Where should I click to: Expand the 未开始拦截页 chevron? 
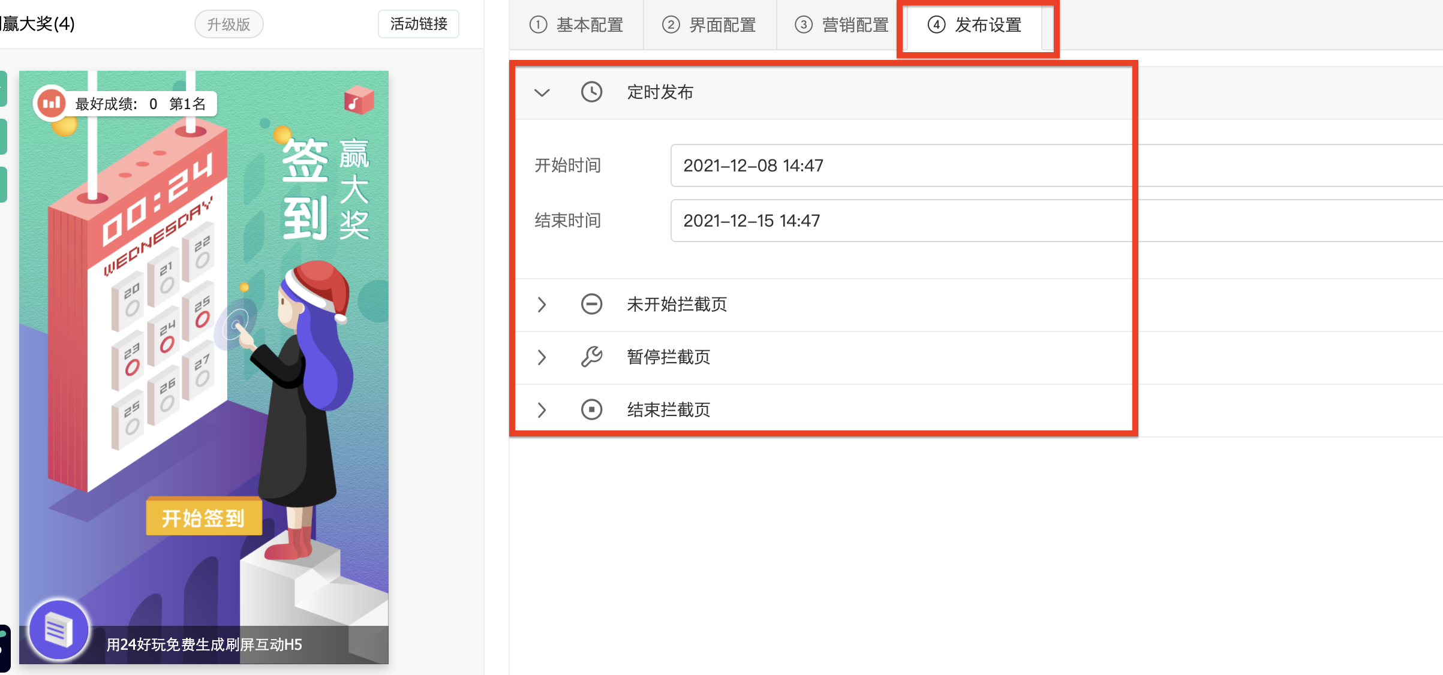coord(542,305)
